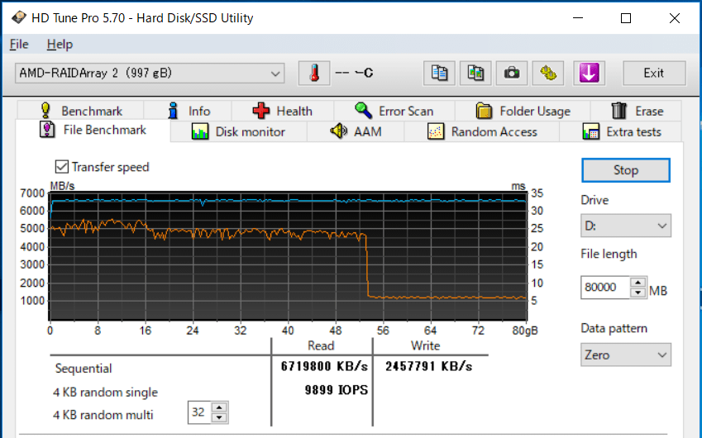The width and height of the screenshot is (702, 438).
Task: Open the Disk monitor tab
Action: pos(238,132)
